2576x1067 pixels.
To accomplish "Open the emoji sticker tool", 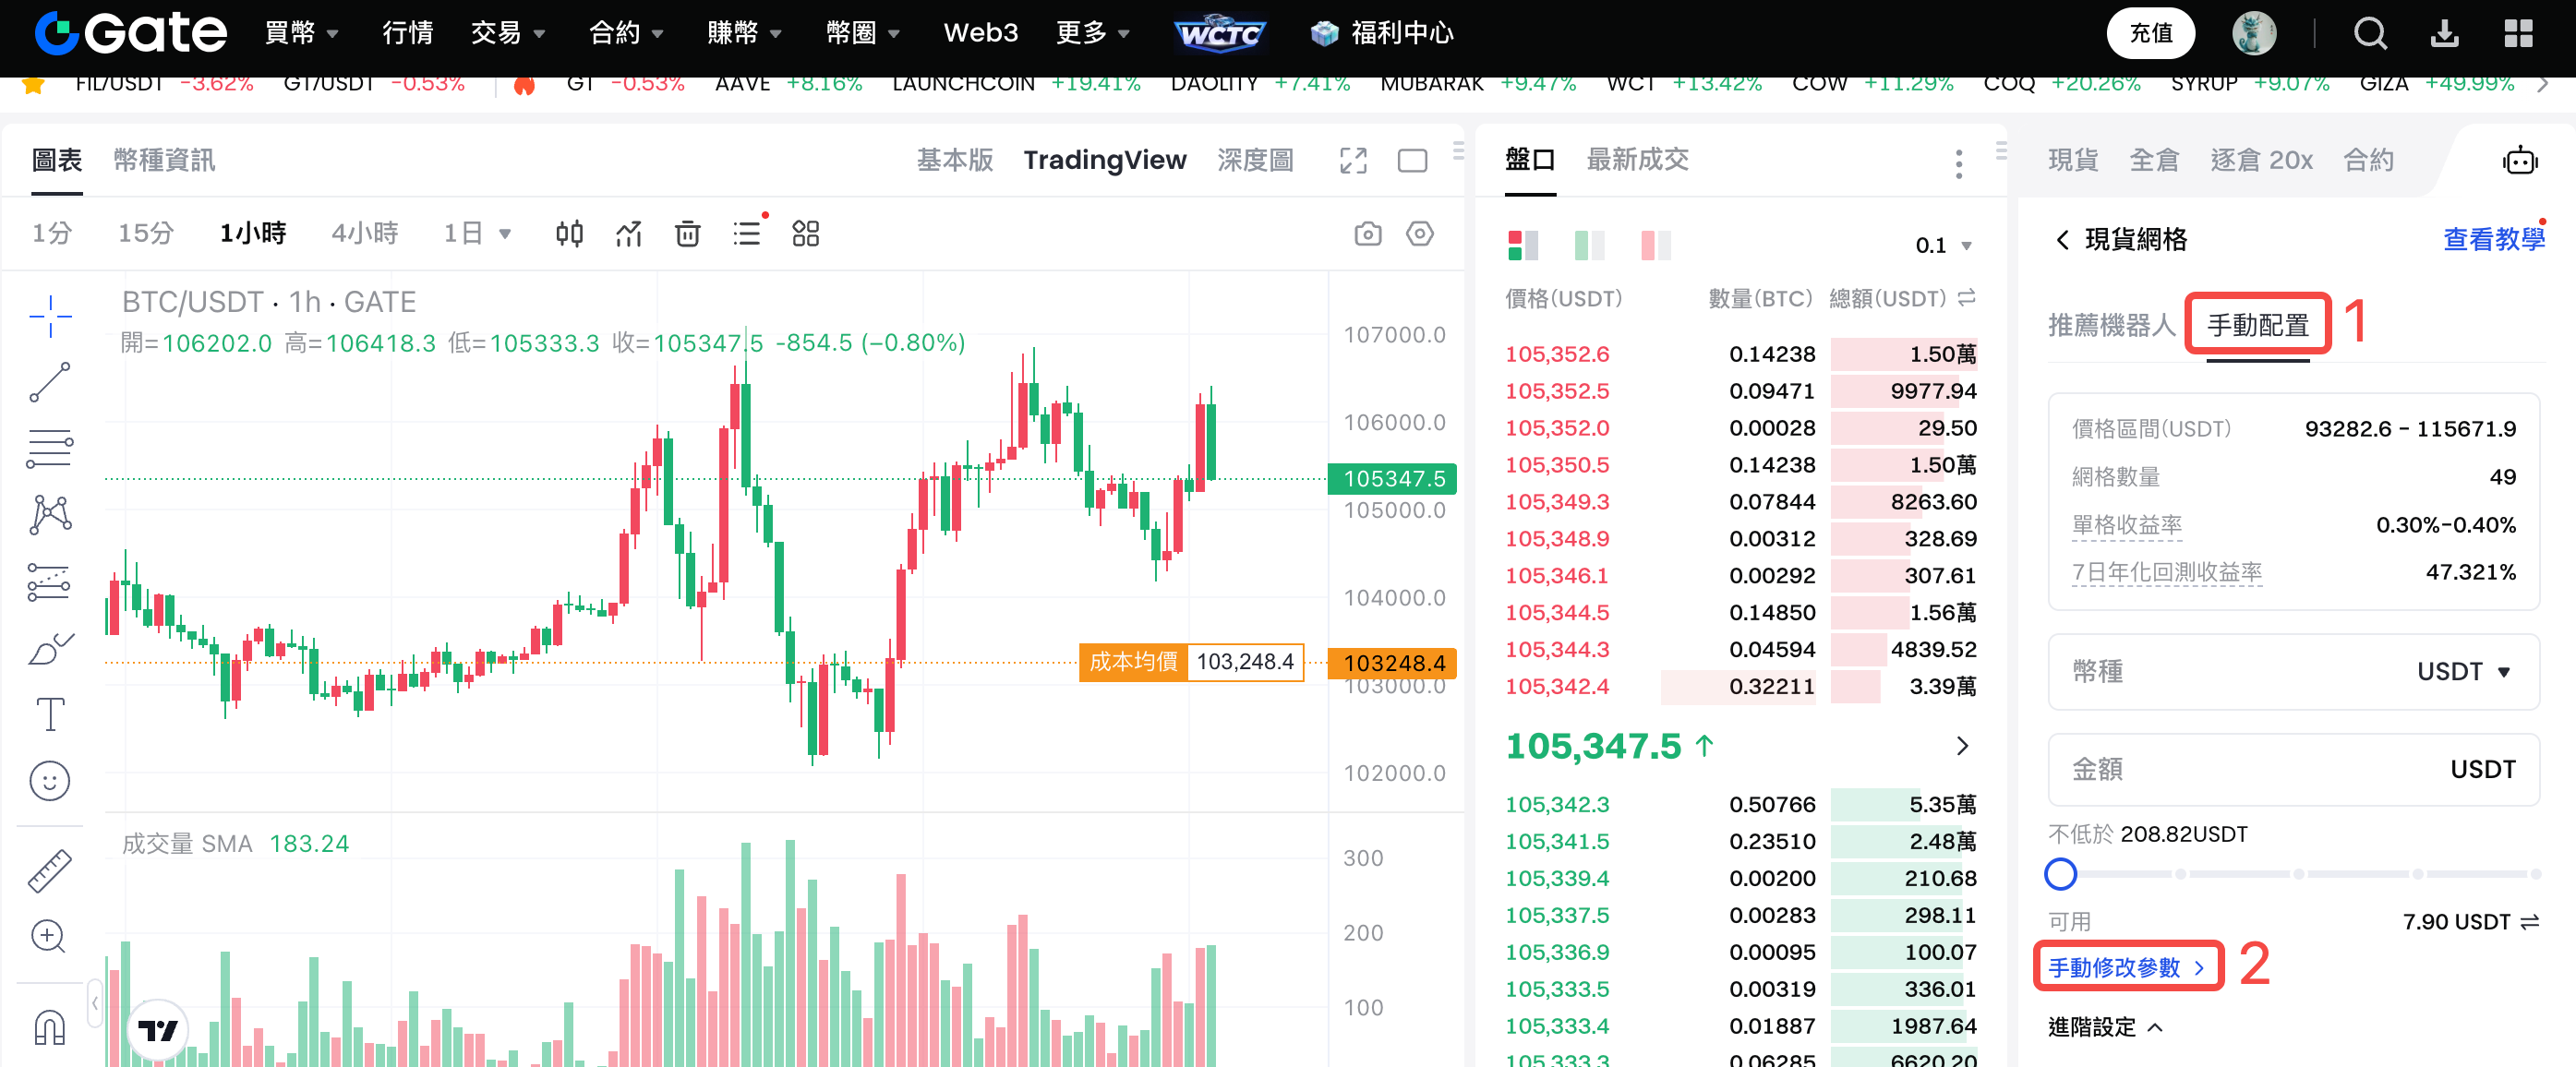I will 50,780.
